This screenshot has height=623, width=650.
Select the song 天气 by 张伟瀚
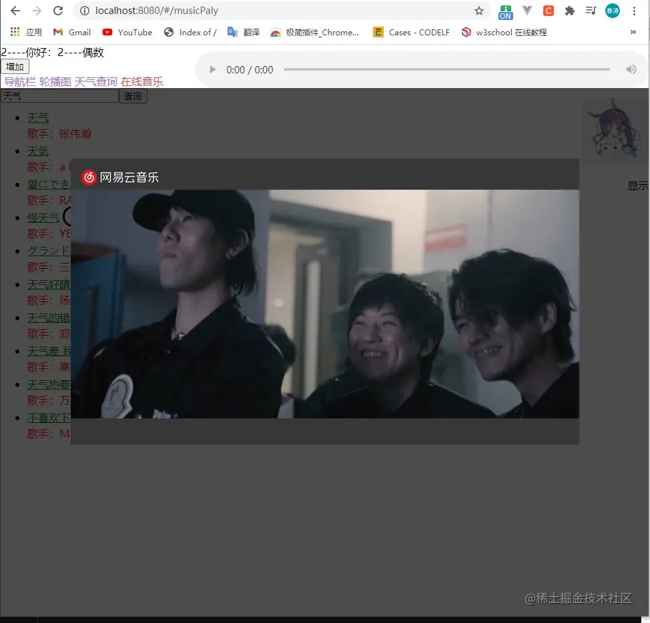point(38,118)
